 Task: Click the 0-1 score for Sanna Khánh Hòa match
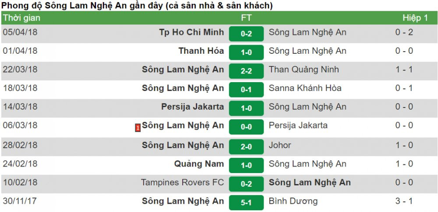pyautogui.click(x=246, y=89)
